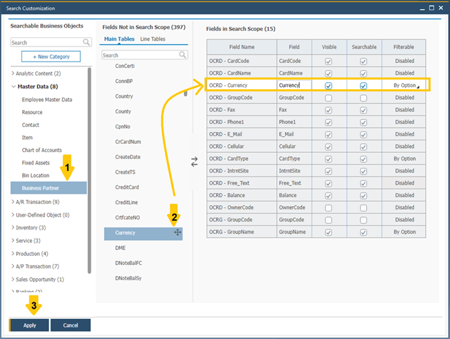This screenshot has height=339, width=450.
Task: Select the ConCerti field
Action: pos(125,66)
